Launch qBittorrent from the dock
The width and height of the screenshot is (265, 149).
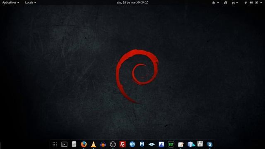coord(132,144)
